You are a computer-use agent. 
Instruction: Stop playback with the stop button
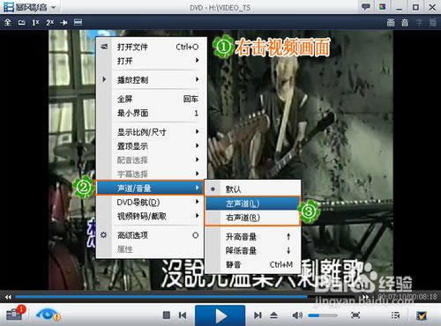click(167, 315)
